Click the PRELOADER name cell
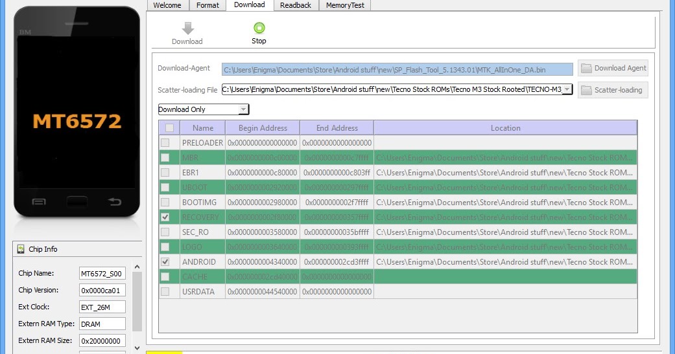 point(202,142)
